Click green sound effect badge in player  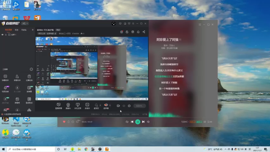coord(199,122)
